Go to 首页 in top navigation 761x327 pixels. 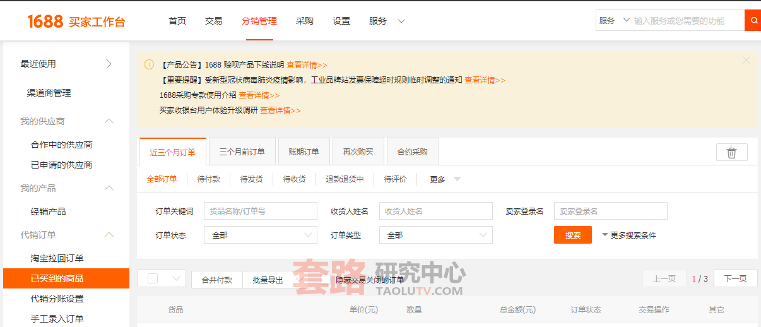tap(177, 21)
